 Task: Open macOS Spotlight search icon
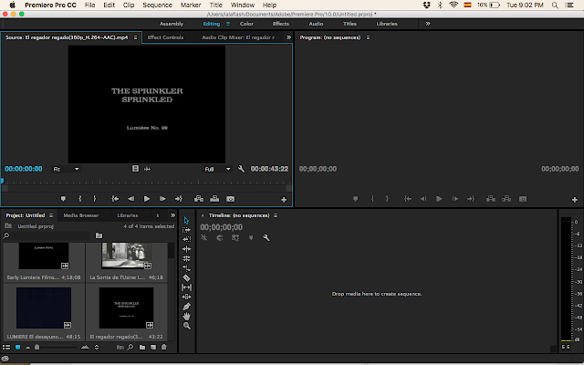coord(555,5)
